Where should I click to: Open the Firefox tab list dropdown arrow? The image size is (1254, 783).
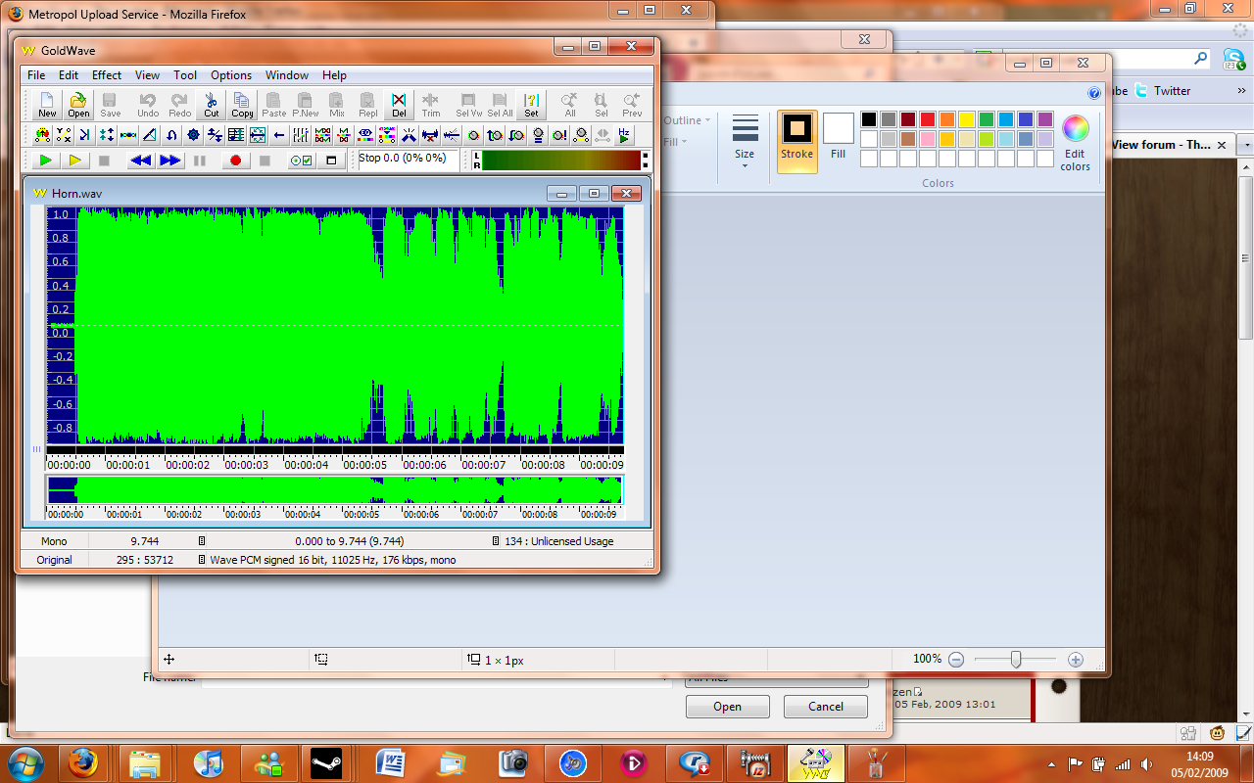[x=1245, y=145]
